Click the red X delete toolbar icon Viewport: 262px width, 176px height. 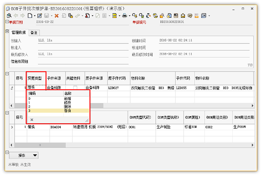(57, 16)
